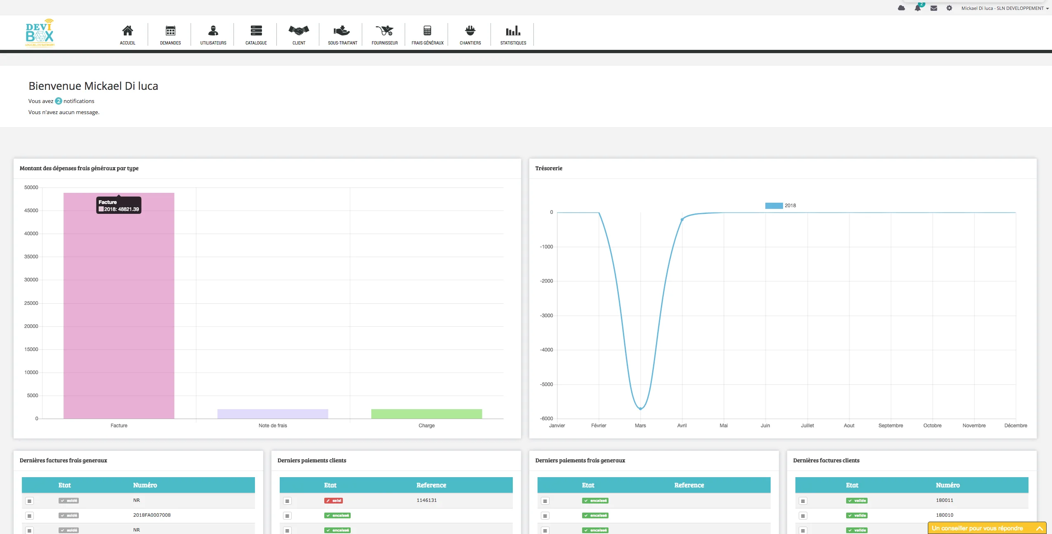Click 'Vous n'avez aucun message.' text

point(64,112)
